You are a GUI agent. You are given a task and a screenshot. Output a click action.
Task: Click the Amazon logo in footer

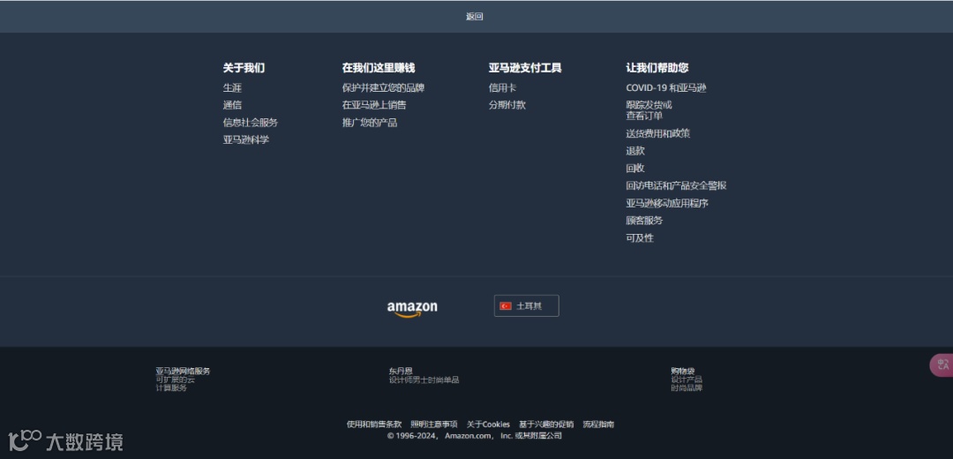pos(412,309)
